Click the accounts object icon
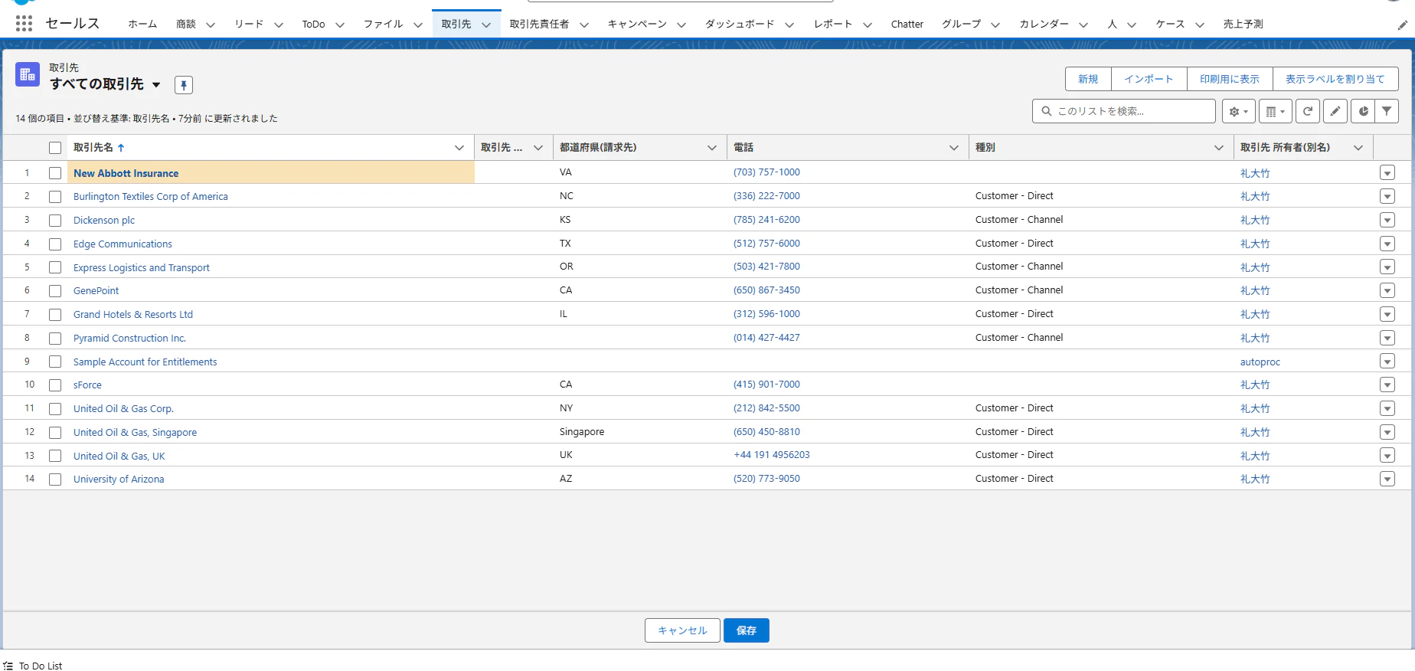This screenshot has height=671, width=1415. (28, 74)
